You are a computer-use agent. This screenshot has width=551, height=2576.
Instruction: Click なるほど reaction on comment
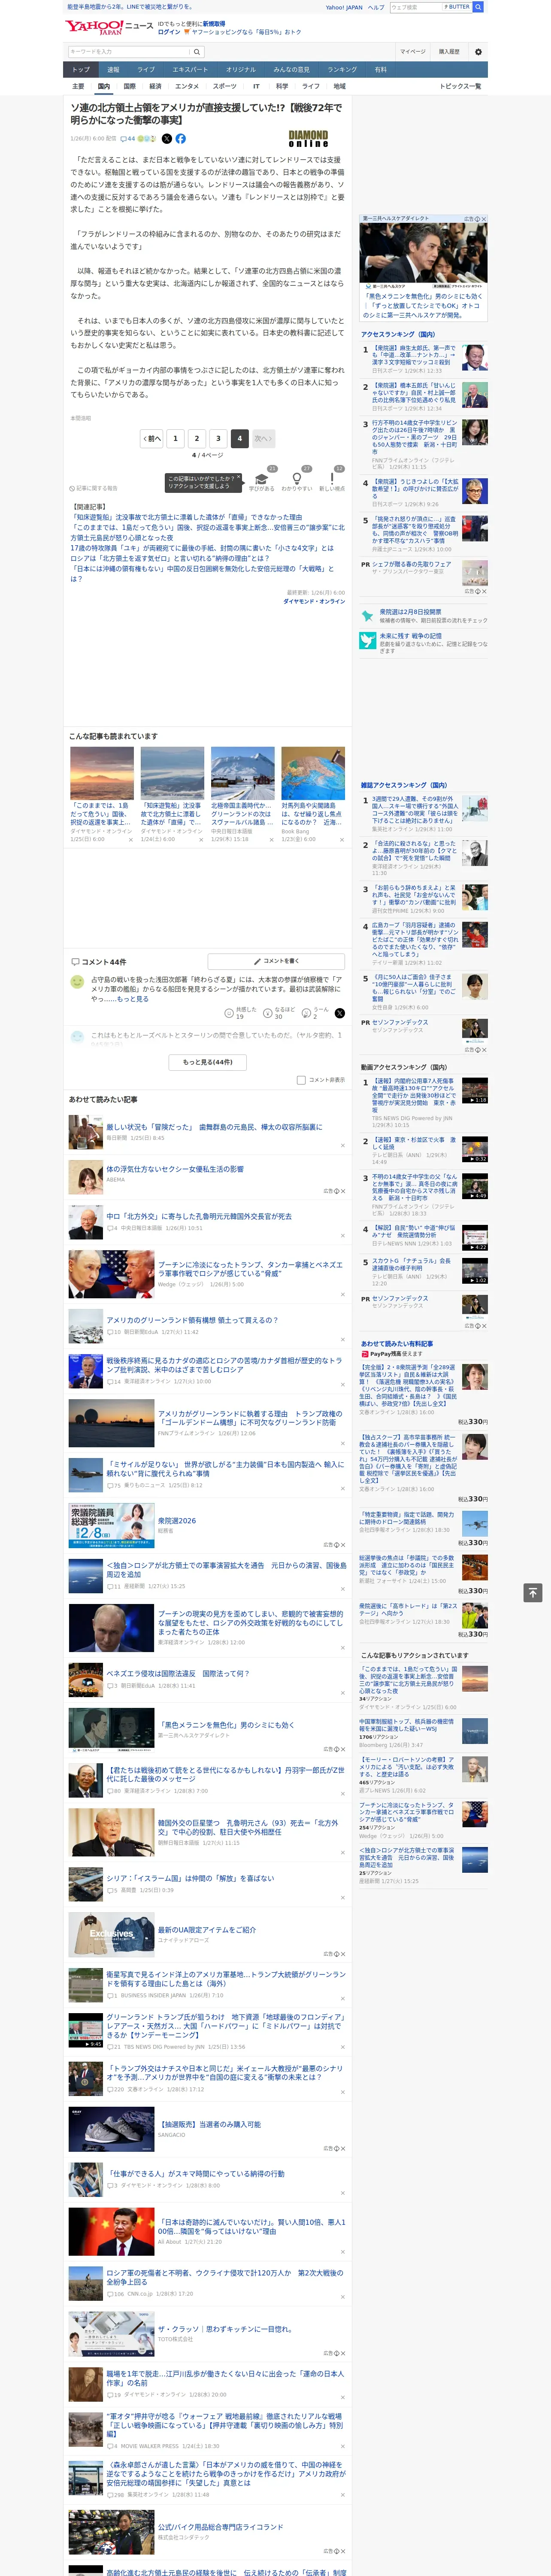279,1013
